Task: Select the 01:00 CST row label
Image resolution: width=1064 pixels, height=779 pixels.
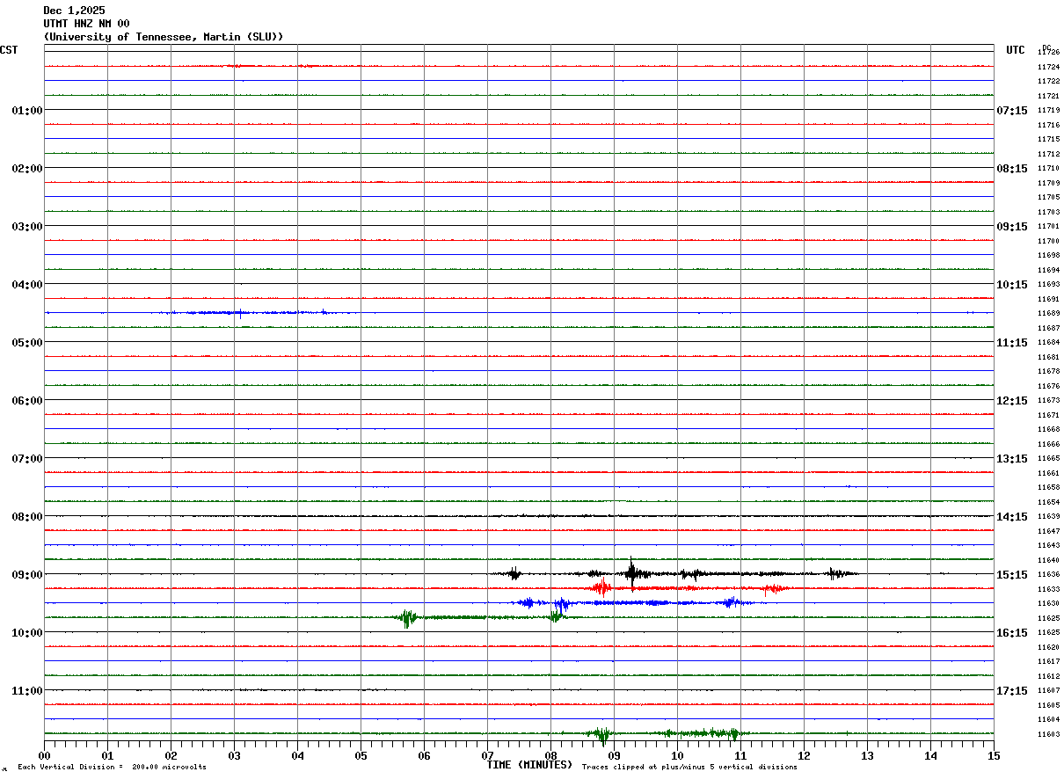Action: pyautogui.click(x=27, y=111)
